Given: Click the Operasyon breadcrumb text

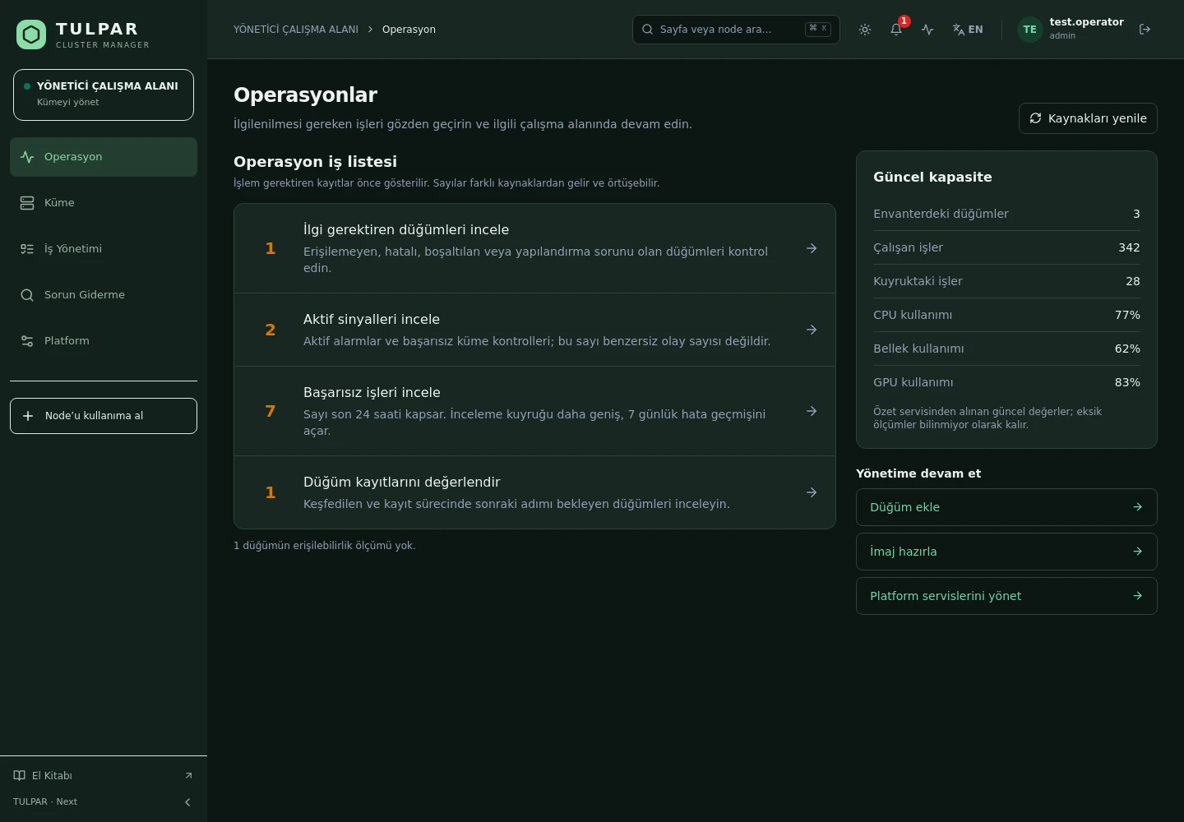Looking at the screenshot, I should [409, 30].
